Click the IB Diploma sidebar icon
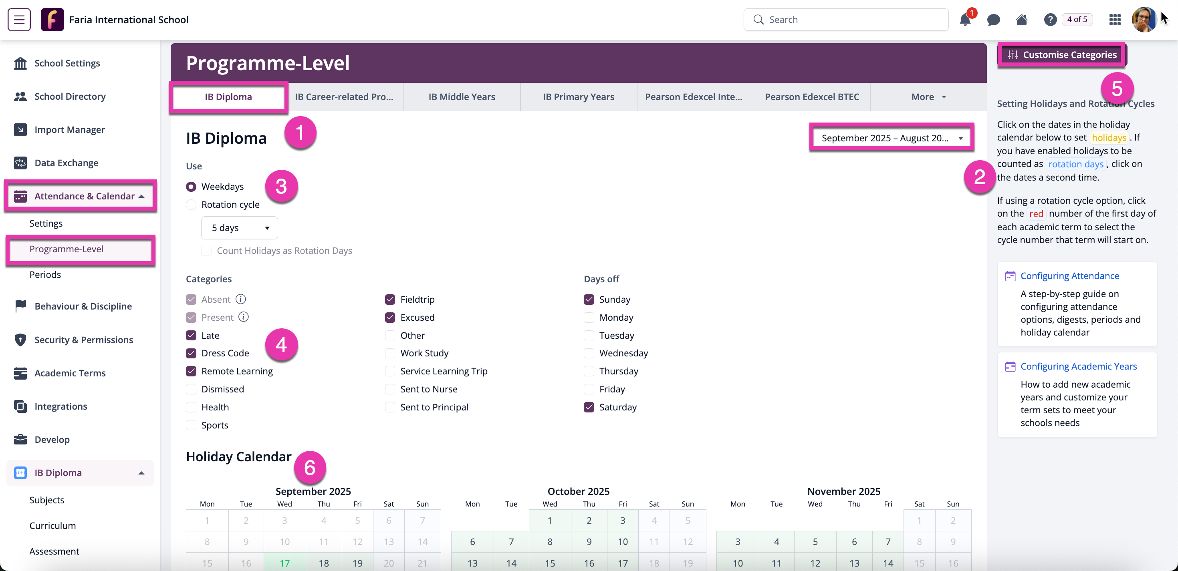This screenshot has width=1178, height=571. point(20,473)
